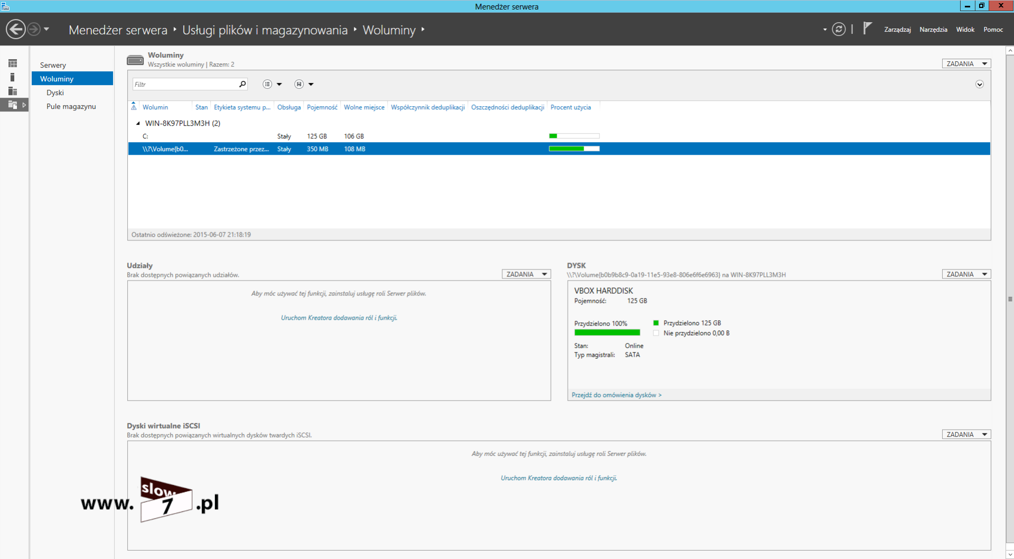The width and height of the screenshot is (1014, 559).
Task: Open the saved query disk icon
Action: point(299,84)
